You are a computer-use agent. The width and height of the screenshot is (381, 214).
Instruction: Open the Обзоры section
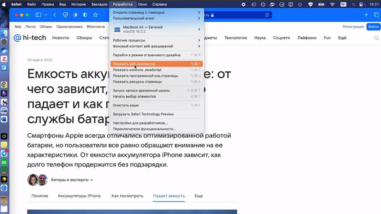pos(84,38)
